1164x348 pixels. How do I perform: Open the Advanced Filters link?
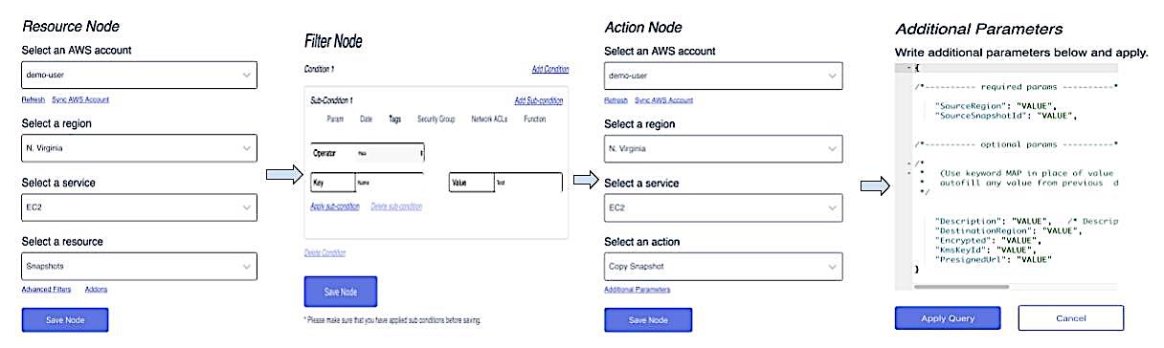pyautogui.click(x=48, y=289)
